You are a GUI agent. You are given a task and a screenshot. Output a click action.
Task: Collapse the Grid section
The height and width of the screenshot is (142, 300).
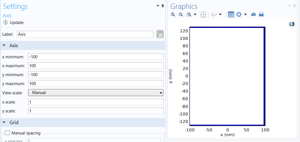4,122
